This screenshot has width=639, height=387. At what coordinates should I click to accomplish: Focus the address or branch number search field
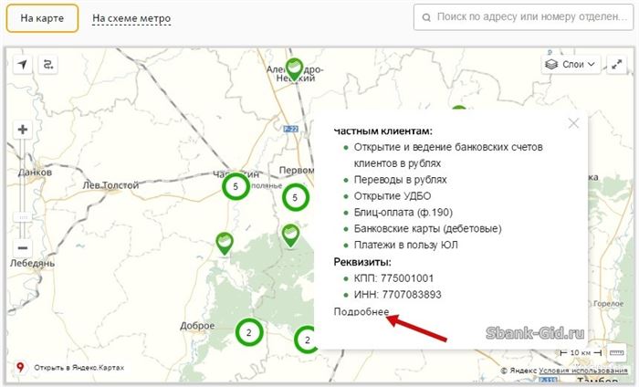pyautogui.click(x=523, y=17)
